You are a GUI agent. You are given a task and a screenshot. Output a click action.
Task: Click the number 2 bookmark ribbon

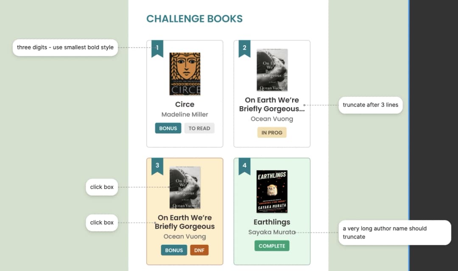244,48
